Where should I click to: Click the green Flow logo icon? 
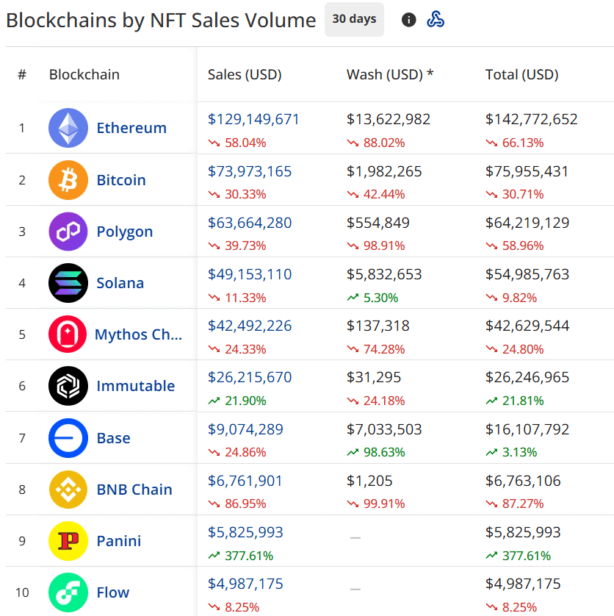click(x=68, y=592)
